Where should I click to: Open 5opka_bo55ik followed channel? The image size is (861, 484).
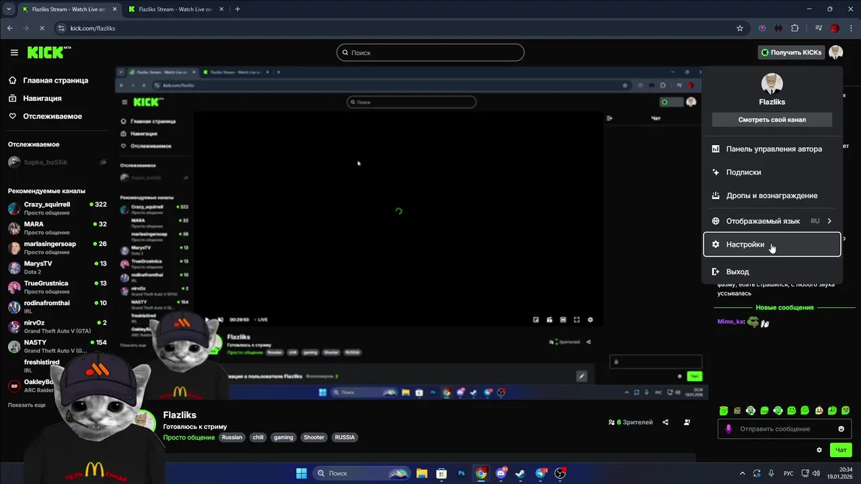[x=57, y=162]
